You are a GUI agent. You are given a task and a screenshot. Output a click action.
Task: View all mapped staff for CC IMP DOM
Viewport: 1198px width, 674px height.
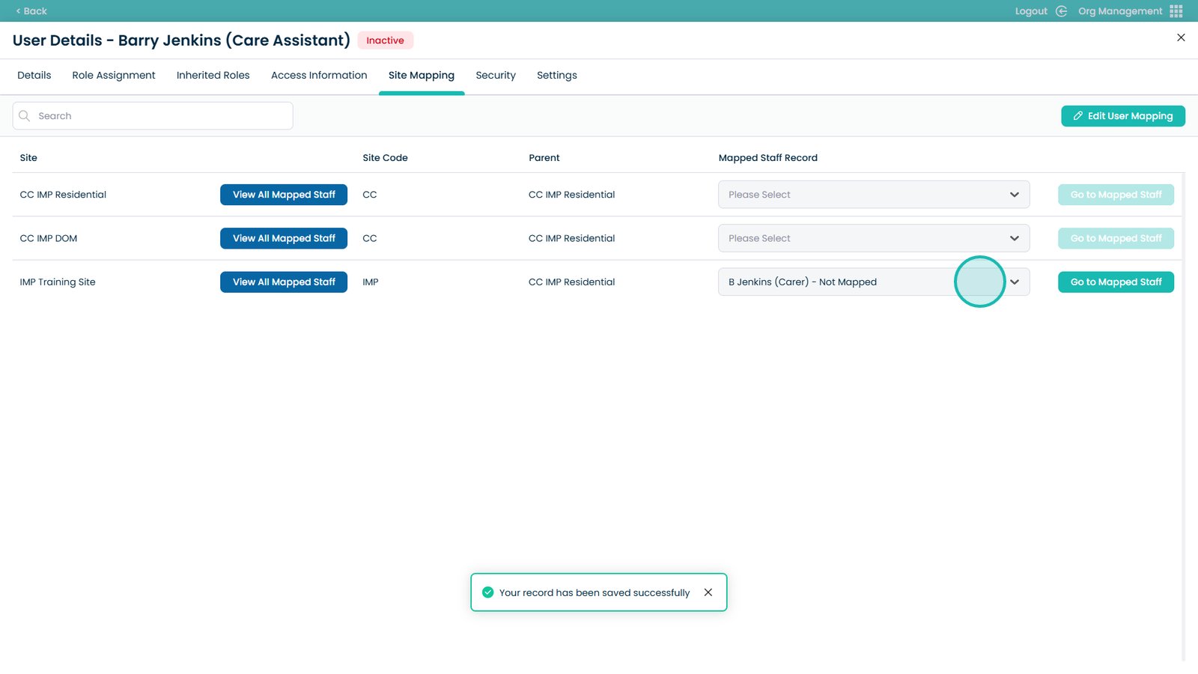pos(284,238)
